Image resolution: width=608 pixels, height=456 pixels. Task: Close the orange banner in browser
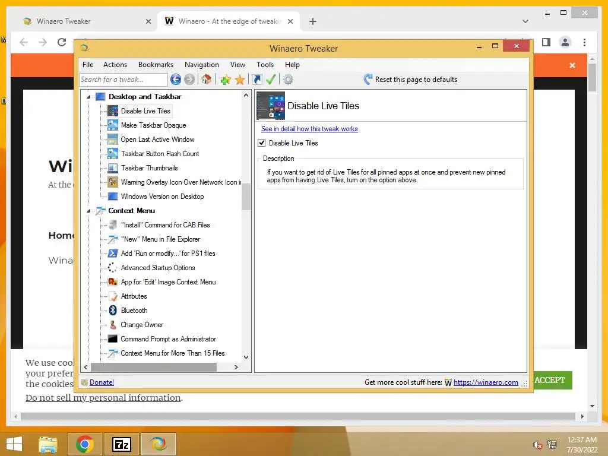coord(572,65)
